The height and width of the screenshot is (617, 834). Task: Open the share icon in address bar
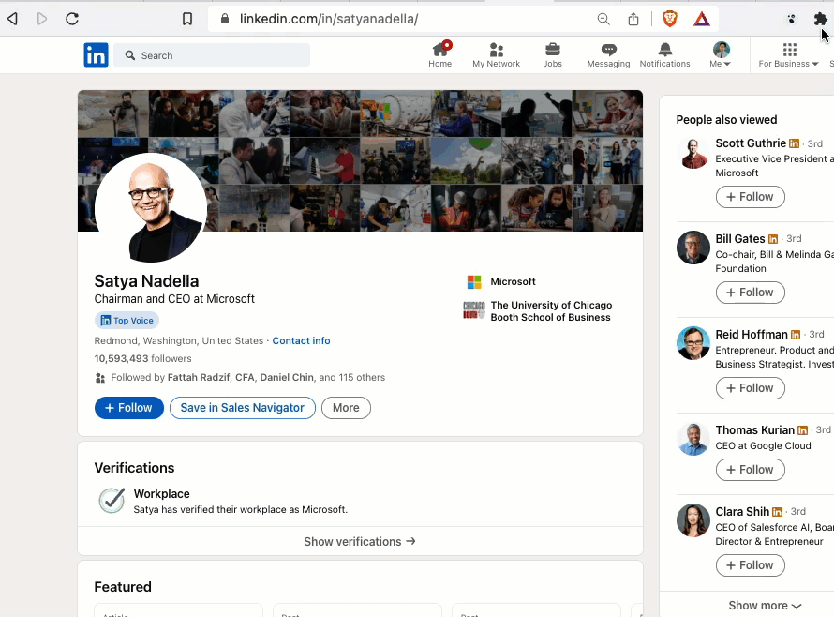click(633, 19)
